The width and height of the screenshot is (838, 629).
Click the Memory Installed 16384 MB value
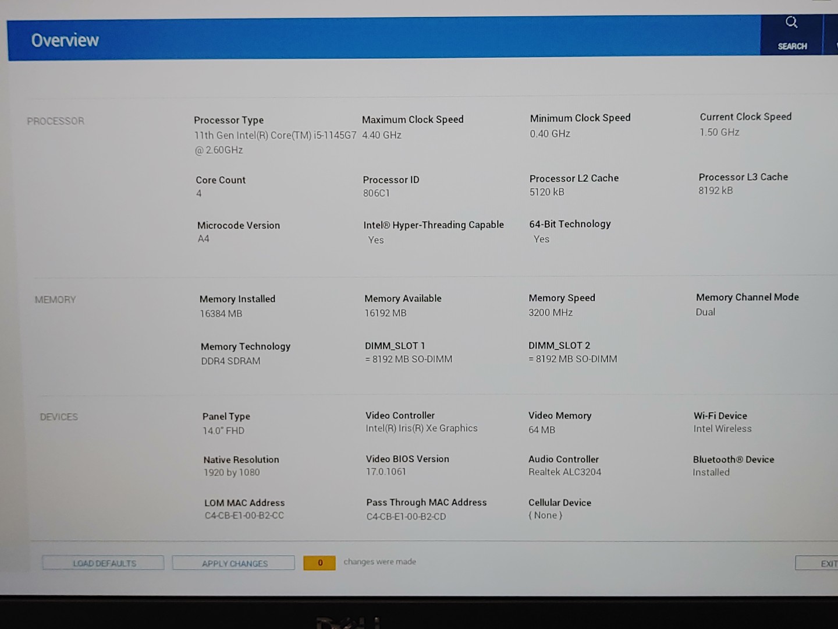coord(221,313)
